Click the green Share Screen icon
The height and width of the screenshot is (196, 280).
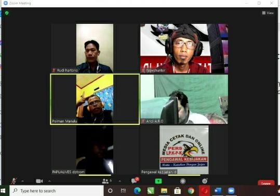click(x=158, y=181)
